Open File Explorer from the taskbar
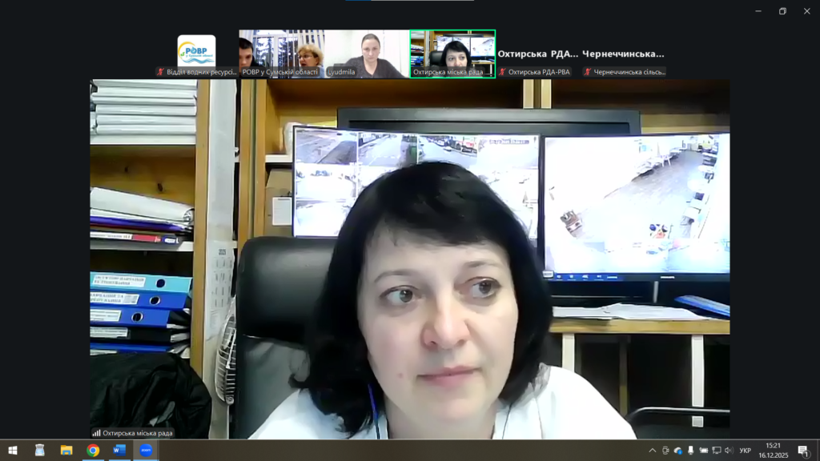 tap(66, 451)
